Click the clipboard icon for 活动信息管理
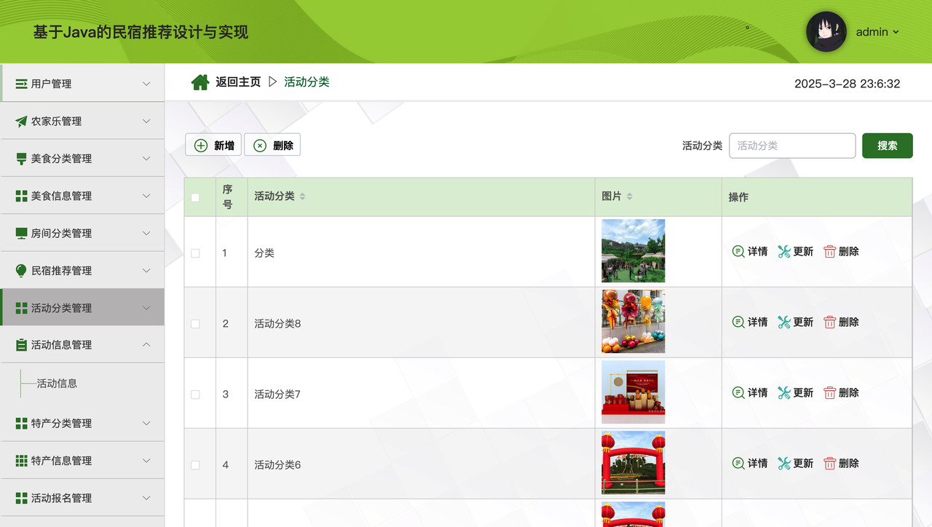 click(22, 345)
